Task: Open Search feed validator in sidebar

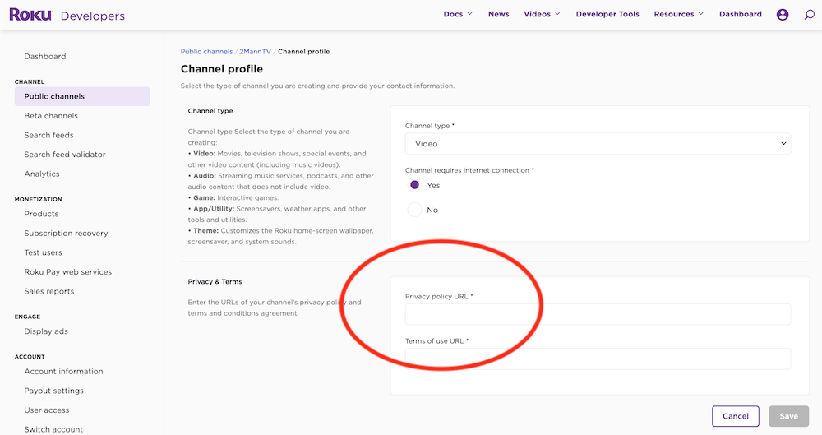Action: click(x=65, y=155)
